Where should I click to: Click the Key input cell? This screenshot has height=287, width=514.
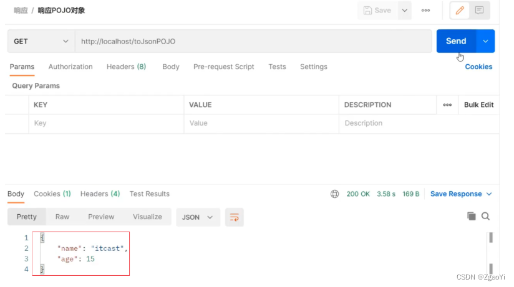106,123
